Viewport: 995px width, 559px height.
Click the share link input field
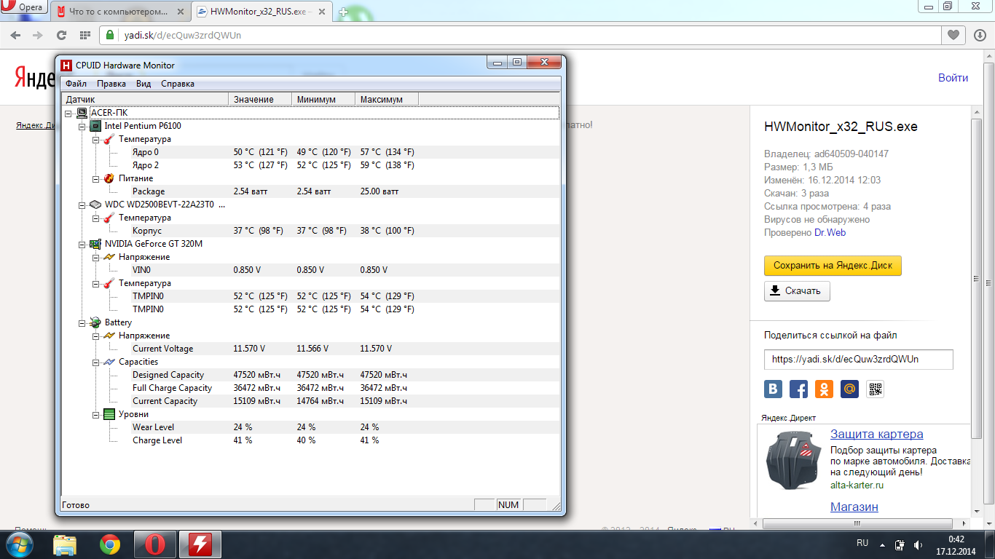pos(858,360)
